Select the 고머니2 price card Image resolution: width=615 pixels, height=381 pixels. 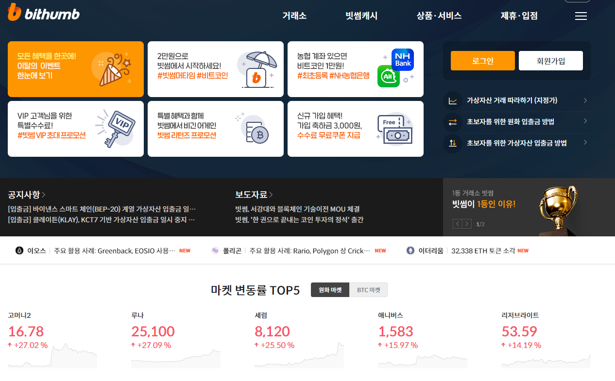coord(52,340)
